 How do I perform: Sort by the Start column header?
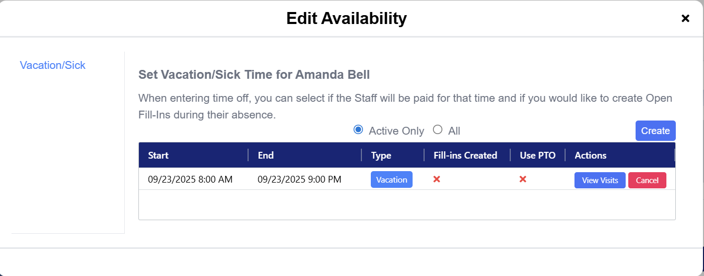tap(158, 155)
